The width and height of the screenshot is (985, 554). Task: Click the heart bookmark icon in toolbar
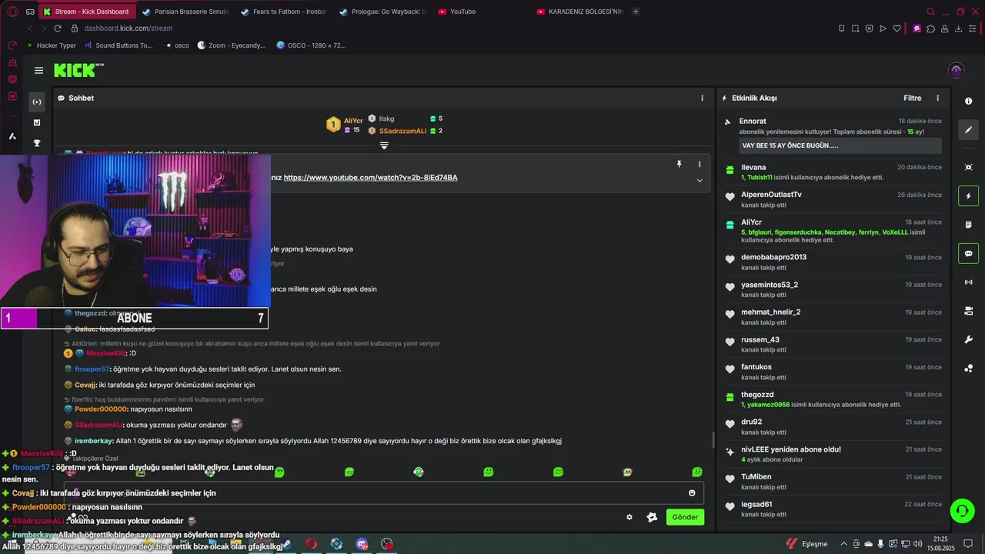pyautogui.click(x=897, y=28)
